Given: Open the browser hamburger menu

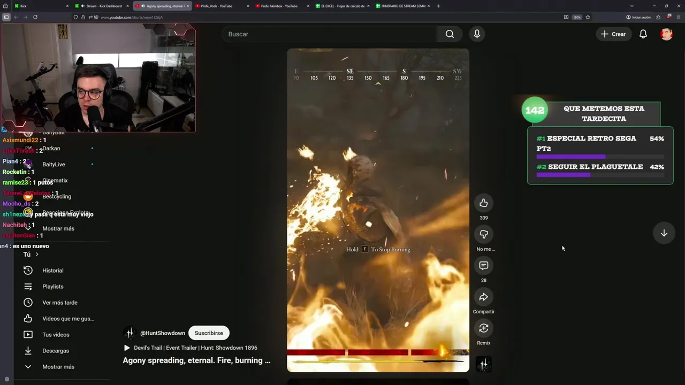Looking at the screenshot, I should coord(678,17).
